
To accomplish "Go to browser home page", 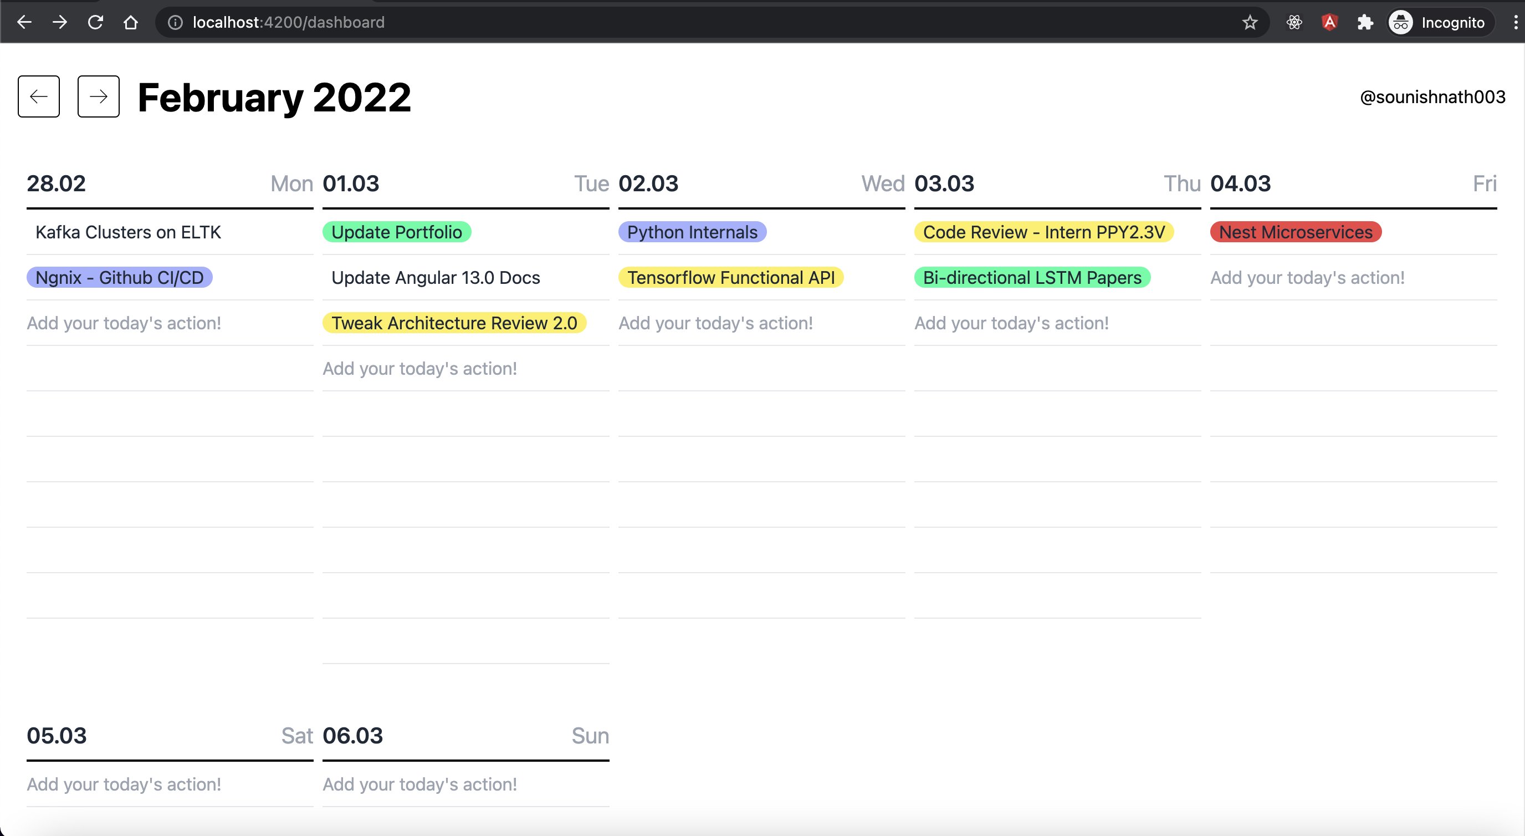I will 131,23.
